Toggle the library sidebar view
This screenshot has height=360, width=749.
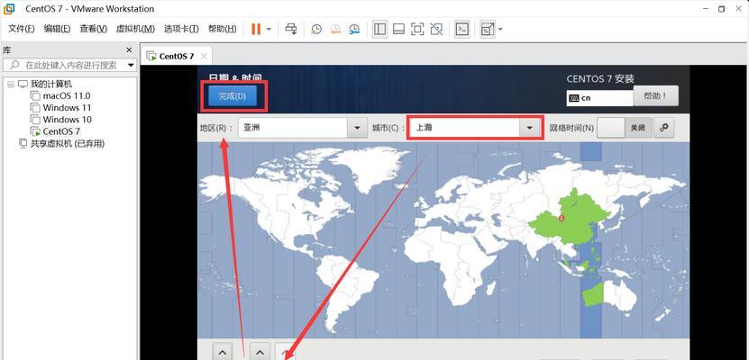point(379,29)
